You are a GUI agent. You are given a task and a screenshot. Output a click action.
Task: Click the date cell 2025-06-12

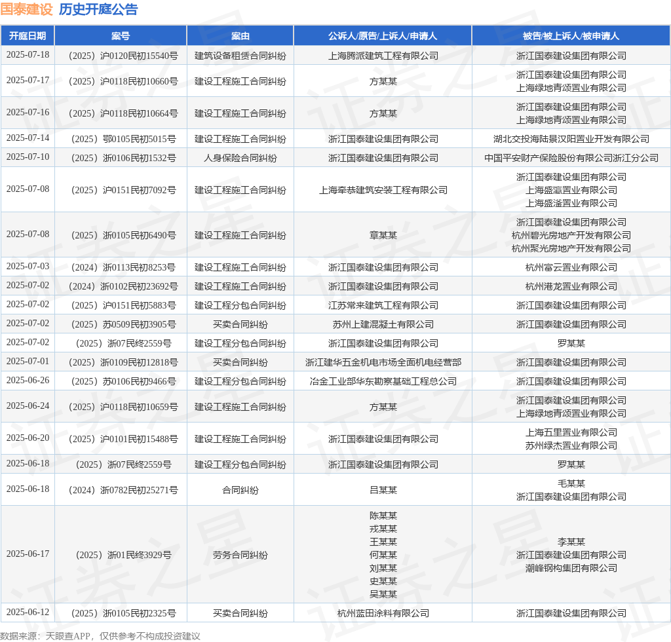28,612
